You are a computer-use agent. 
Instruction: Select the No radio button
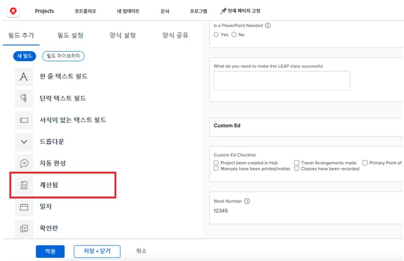tap(234, 34)
